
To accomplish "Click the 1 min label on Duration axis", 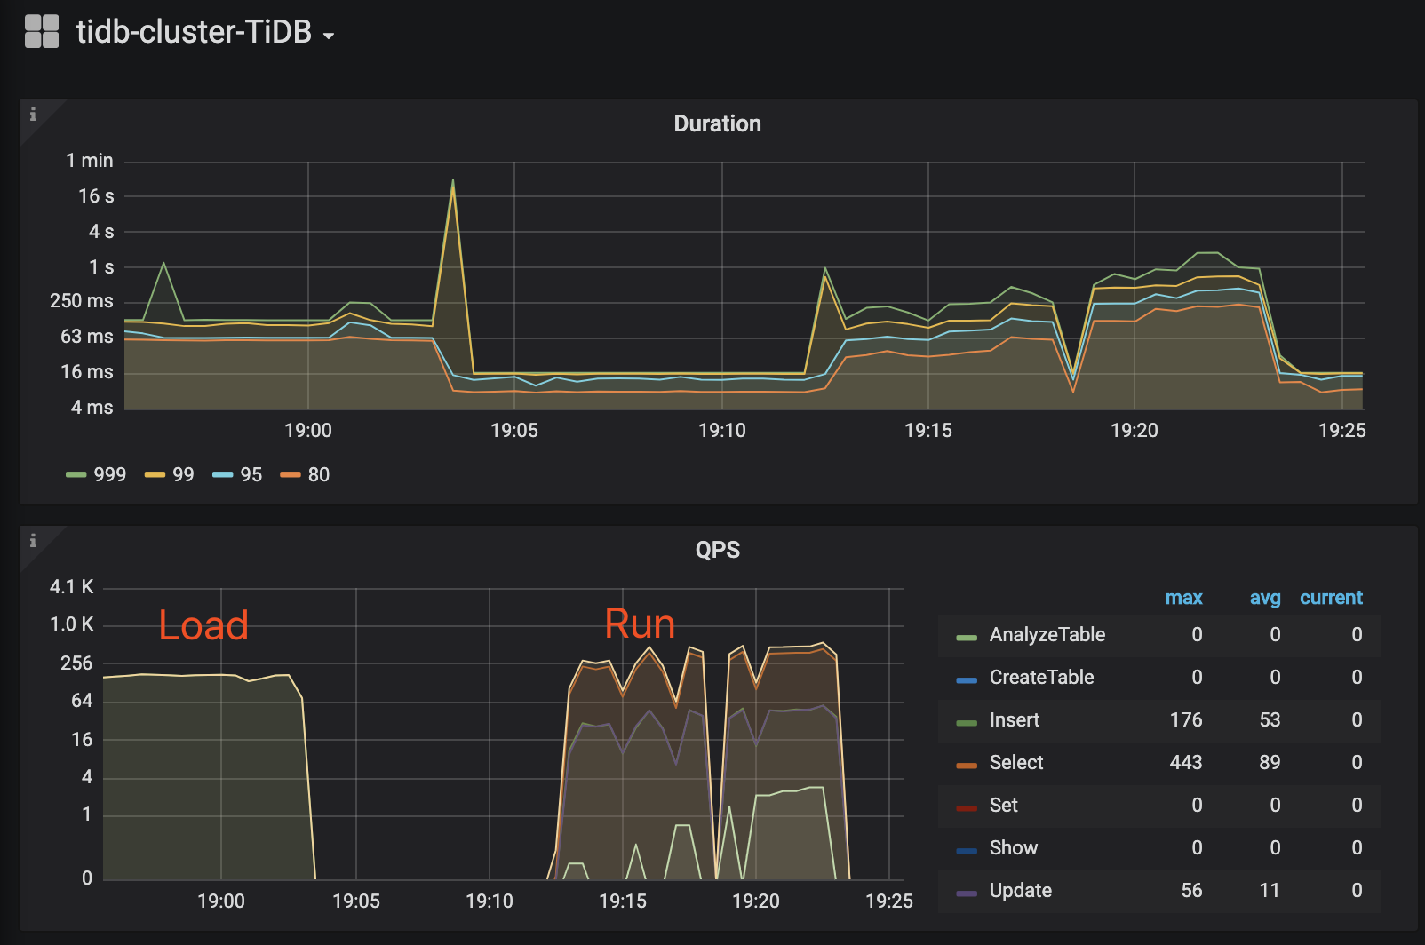I will (90, 161).
